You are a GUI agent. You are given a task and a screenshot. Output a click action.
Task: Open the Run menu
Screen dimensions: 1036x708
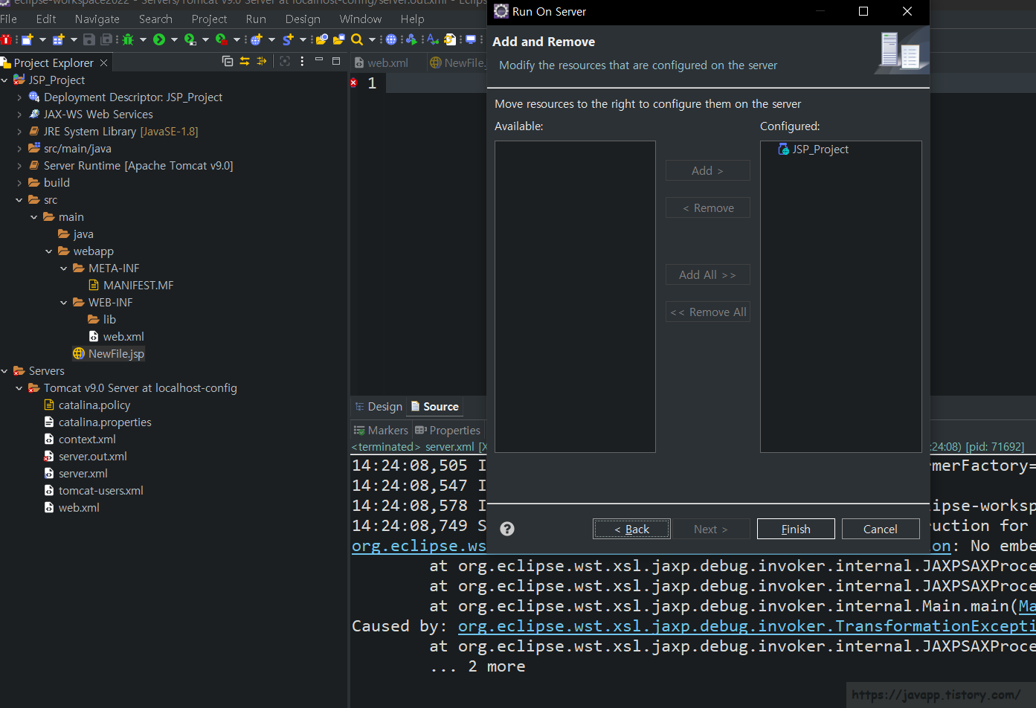coord(256,19)
